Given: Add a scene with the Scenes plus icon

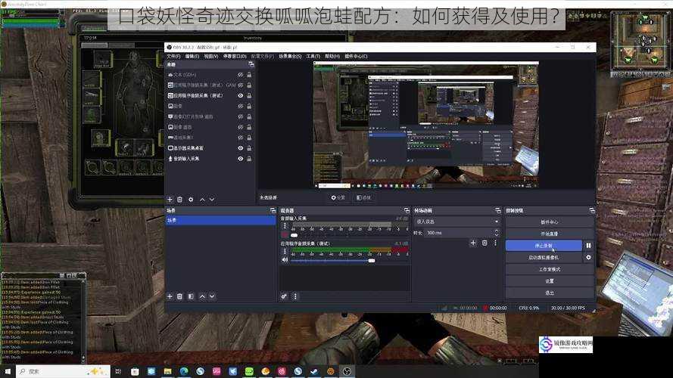Looking at the screenshot, I should (x=170, y=296).
